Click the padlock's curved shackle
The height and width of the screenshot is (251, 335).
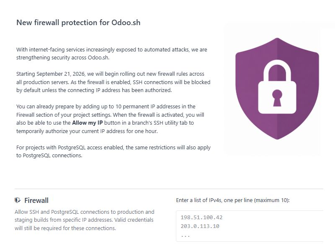[277, 70]
